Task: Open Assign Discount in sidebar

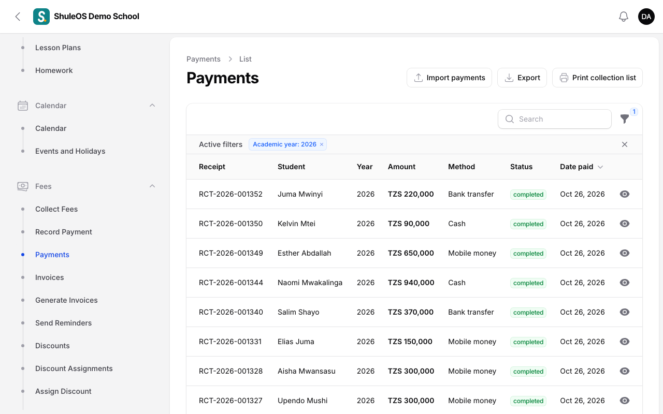Action: click(63, 391)
